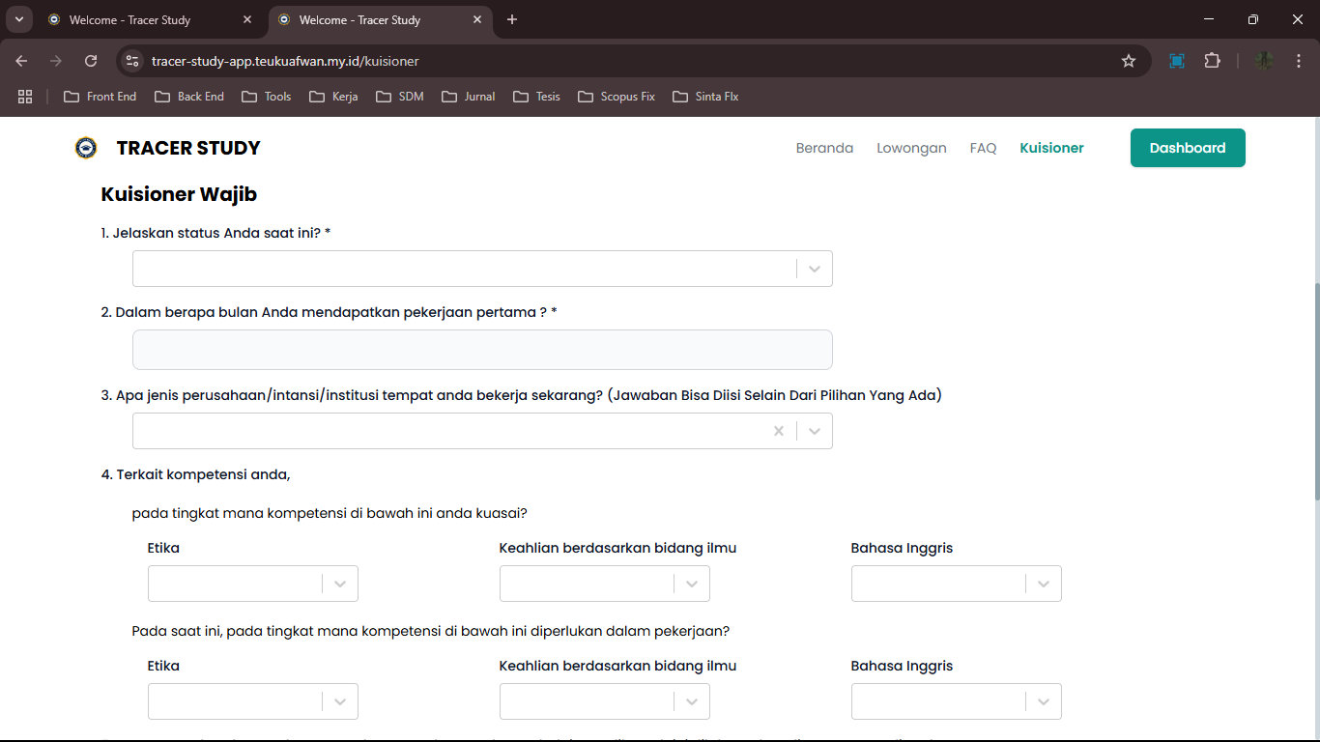The height and width of the screenshot is (742, 1320).
Task: Go to the Lowongan menu item
Action: (911, 148)
